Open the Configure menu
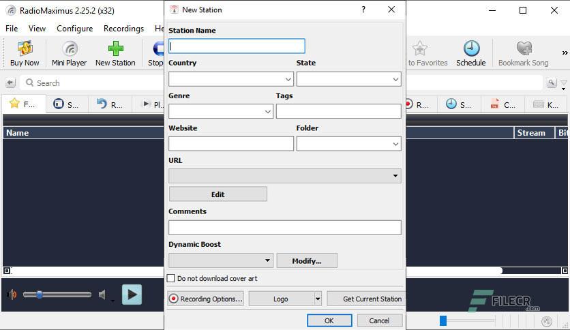The height and width of the screenshot is (330, 570). 74,29
